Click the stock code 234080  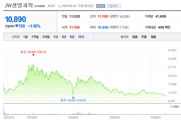(x=39, y=6)
